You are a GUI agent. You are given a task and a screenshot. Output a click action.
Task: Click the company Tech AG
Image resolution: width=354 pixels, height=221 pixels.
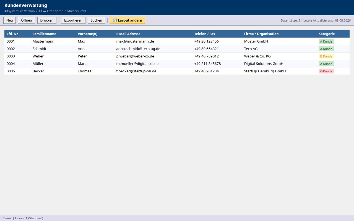(x=251, y=49)
